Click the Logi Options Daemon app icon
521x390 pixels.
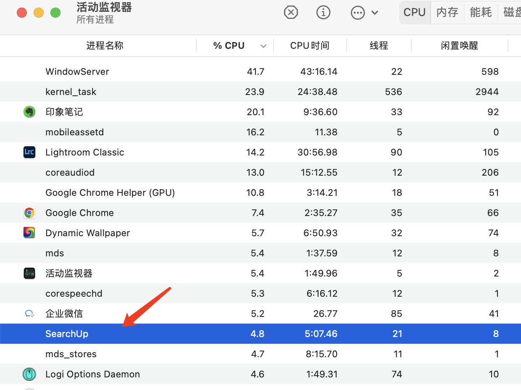click(x=29, y=374)
